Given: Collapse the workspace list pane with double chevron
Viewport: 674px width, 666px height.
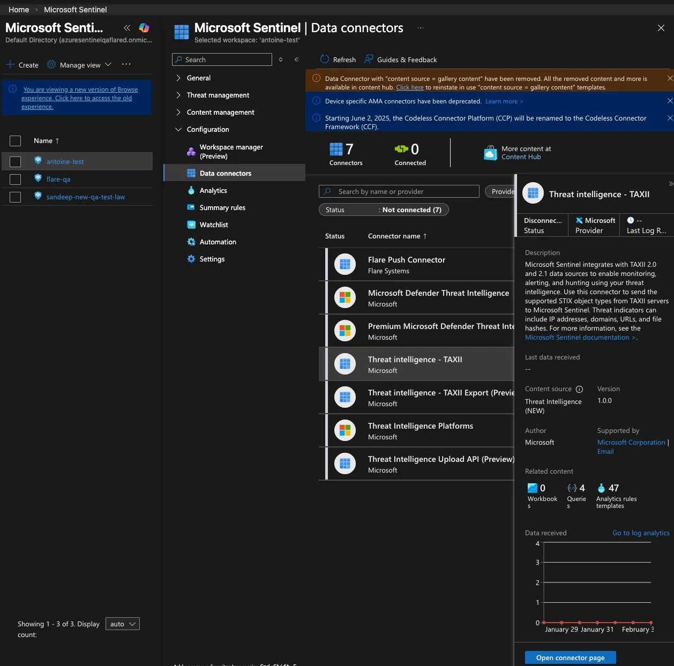Looking at the screenshot, I should [127, 28].
